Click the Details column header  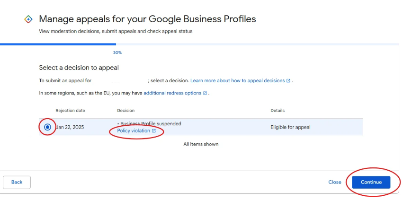(278, 111)
